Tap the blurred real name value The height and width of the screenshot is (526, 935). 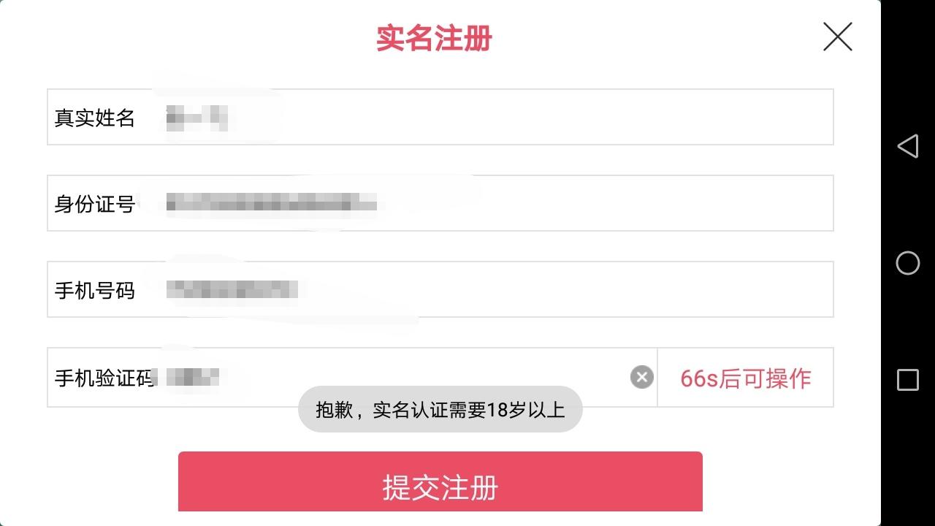196,117
